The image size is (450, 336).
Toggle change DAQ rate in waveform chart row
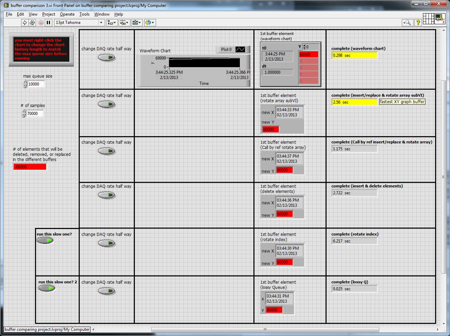(106, 58)
